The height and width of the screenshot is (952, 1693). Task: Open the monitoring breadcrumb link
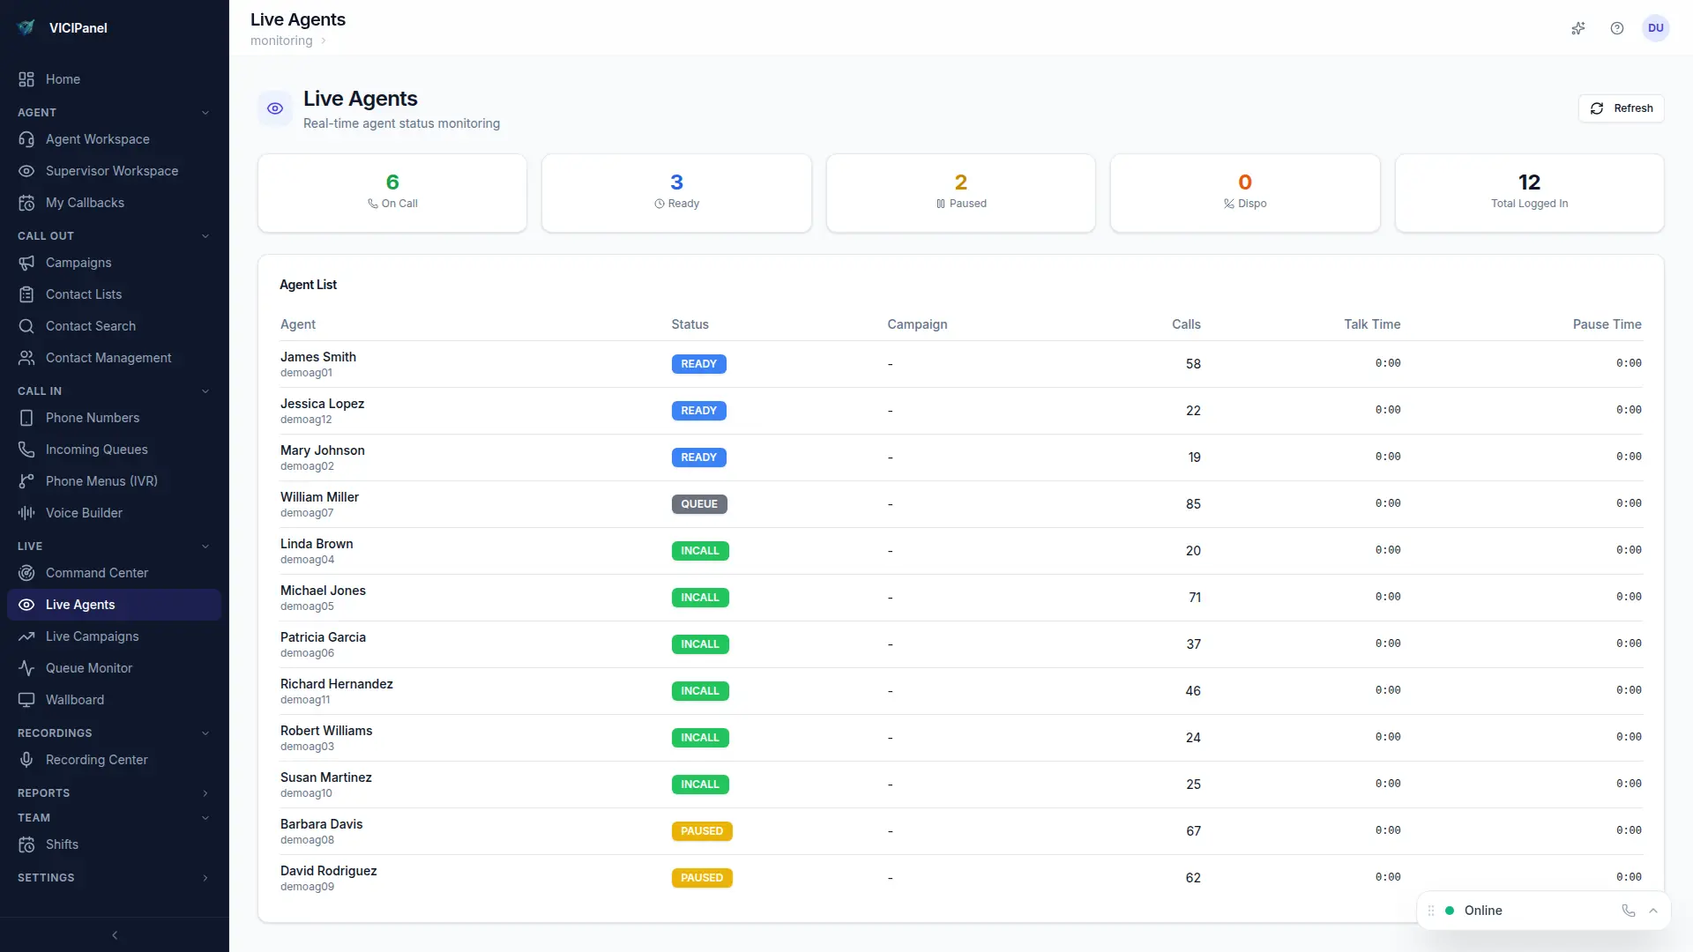280,41
